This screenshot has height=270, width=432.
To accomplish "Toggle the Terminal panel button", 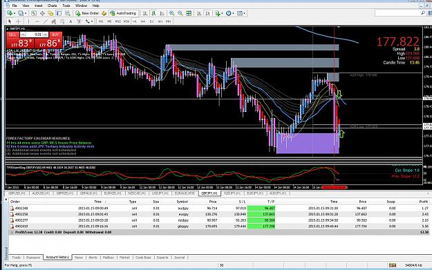I will coord(59,13).
